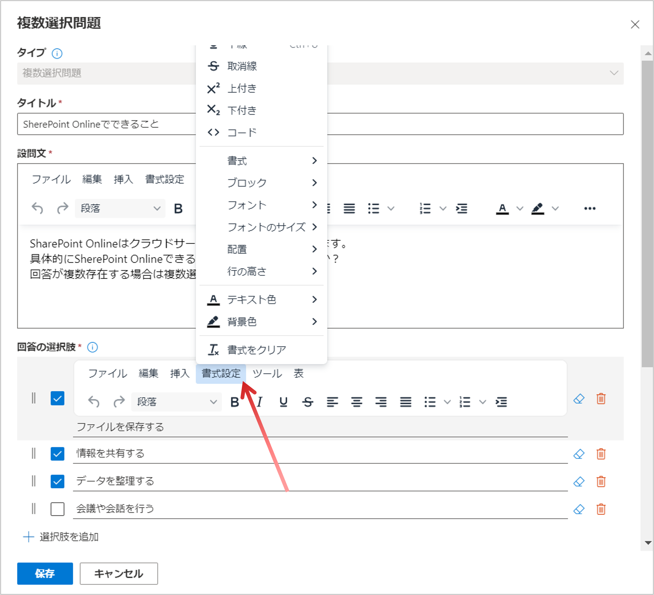The height and width of the screenshot is (595, 654).
Task: Open テキスト色 text color submenu
Action: pyautogui.click(x=262, y=299)
